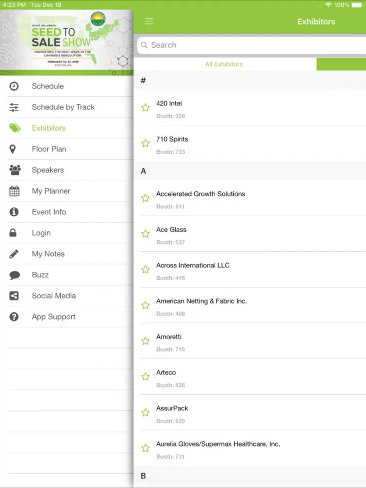Toggle favorite star for Ace Glass
The height and width of the screenshot is (488, 366).
[145, 234]
